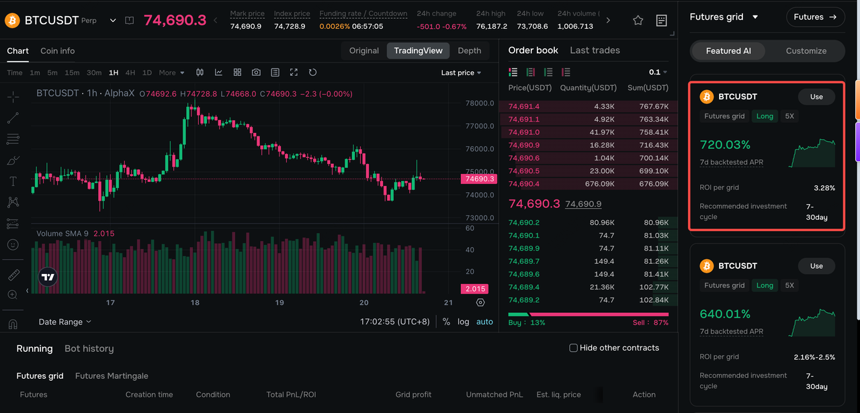The image size is (860, 413).
Task: Expand chart to fullscreen
Action: [294, 73]
